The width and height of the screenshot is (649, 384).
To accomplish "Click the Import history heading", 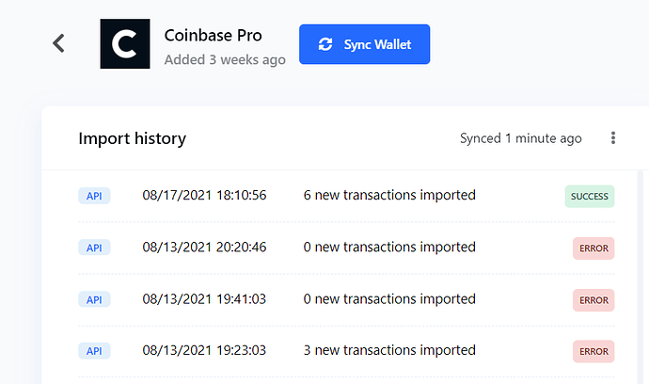I will (132, 138).
